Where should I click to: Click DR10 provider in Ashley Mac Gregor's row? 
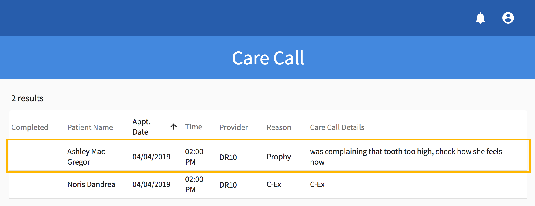(228, 157)
